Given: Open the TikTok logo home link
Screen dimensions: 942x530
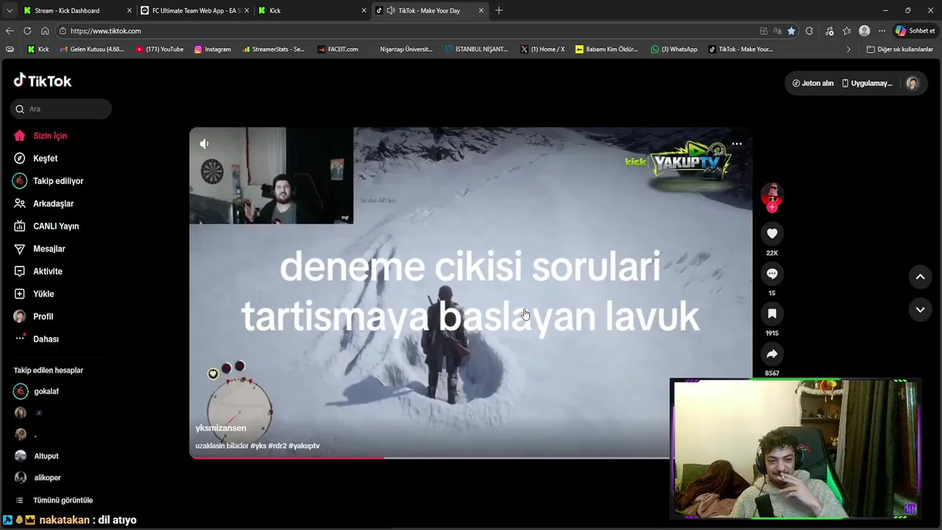Looking at the screenshot, I should (43, 81).
